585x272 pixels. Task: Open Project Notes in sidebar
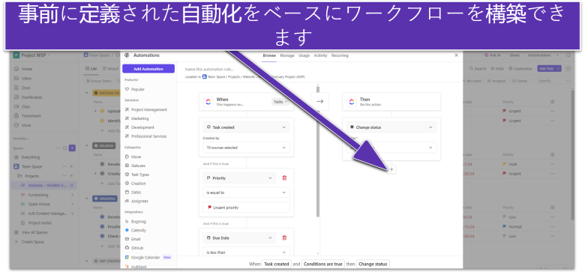36,223
